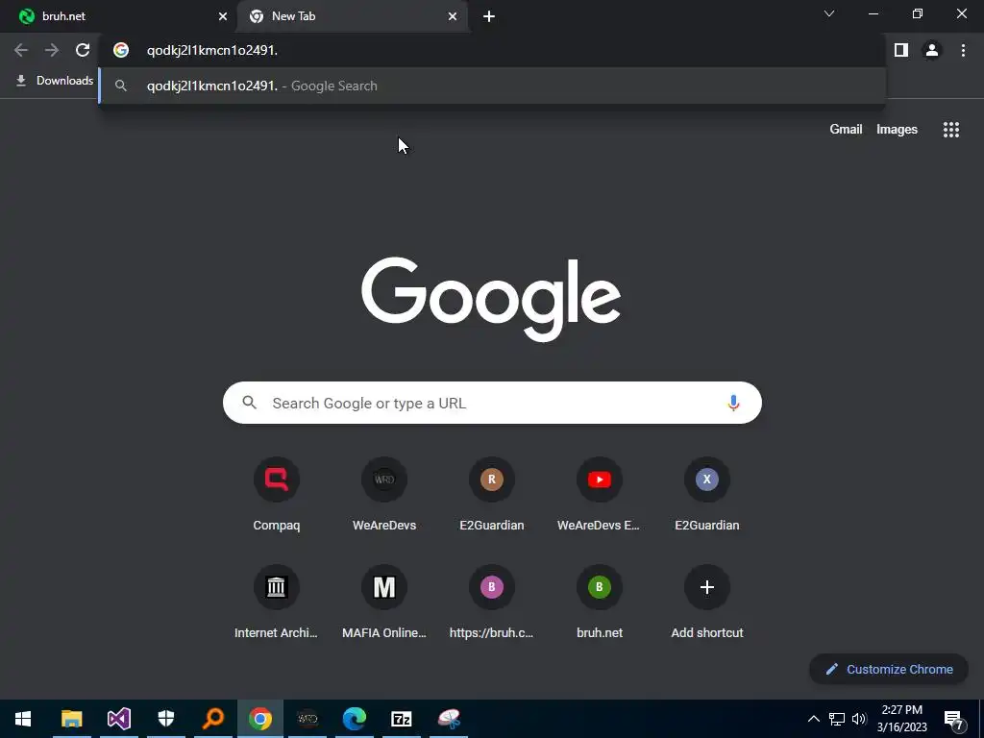Open File Explorer from taskbar
Image resolution: width=984 pixels, height=738 pixels.
tap(71, 719)
